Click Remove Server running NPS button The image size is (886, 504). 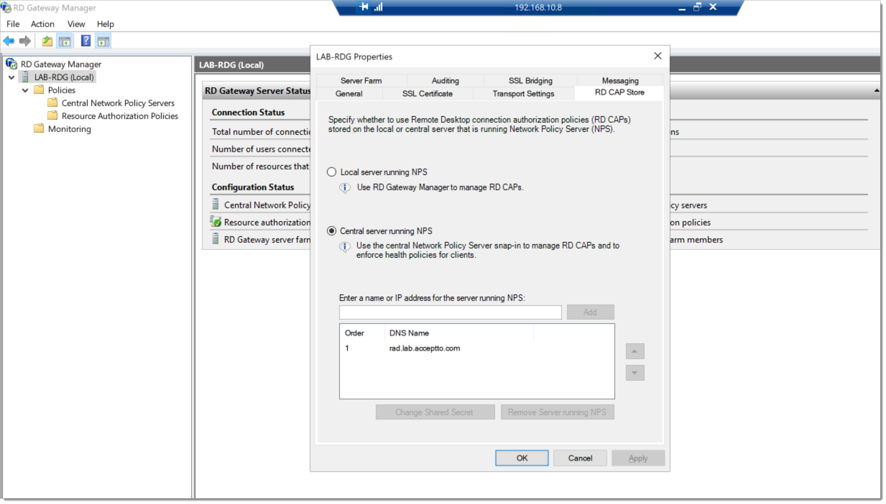(x=557, y=412)
